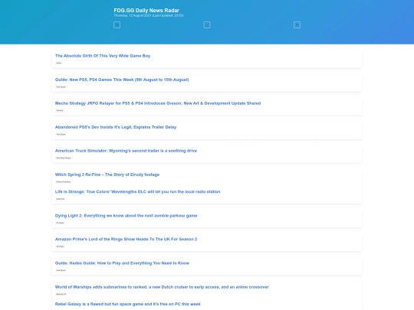
Task: Select the source tag beneath Lord of the Rings headline
Action: coord(60,246)
